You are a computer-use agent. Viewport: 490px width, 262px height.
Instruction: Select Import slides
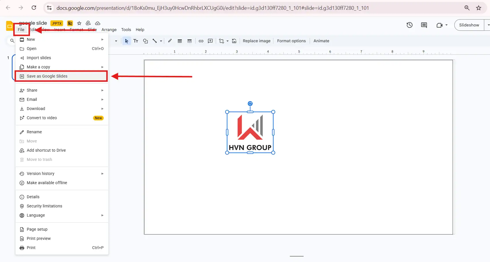pyautogui.click(x=62, y=58)
